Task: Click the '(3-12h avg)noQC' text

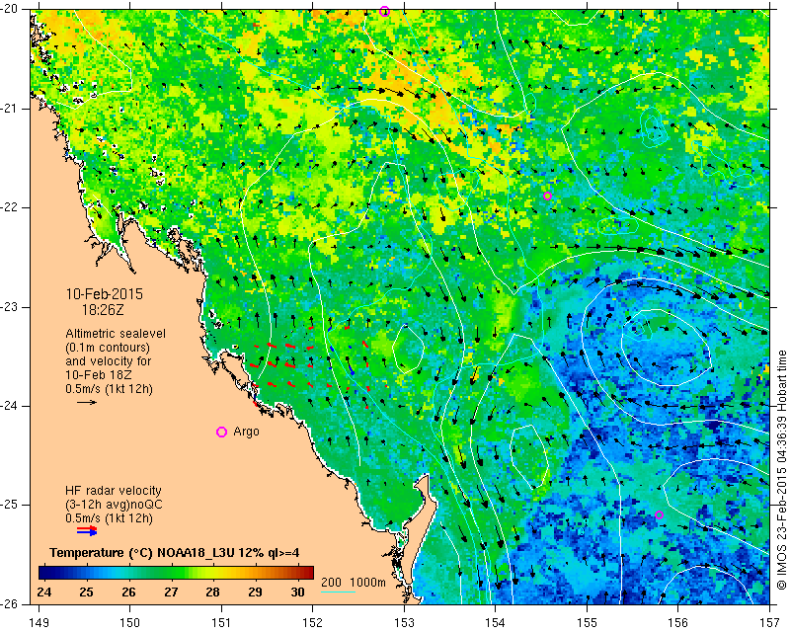Action: (114, 504)
